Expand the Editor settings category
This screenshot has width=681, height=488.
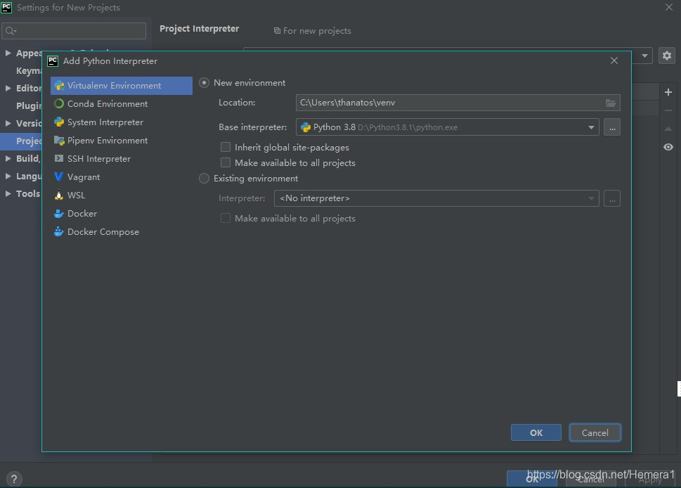tap(8, 88)
